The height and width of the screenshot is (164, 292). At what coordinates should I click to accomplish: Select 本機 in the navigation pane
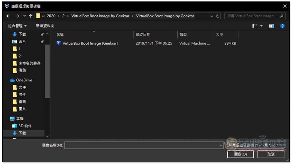17,119
